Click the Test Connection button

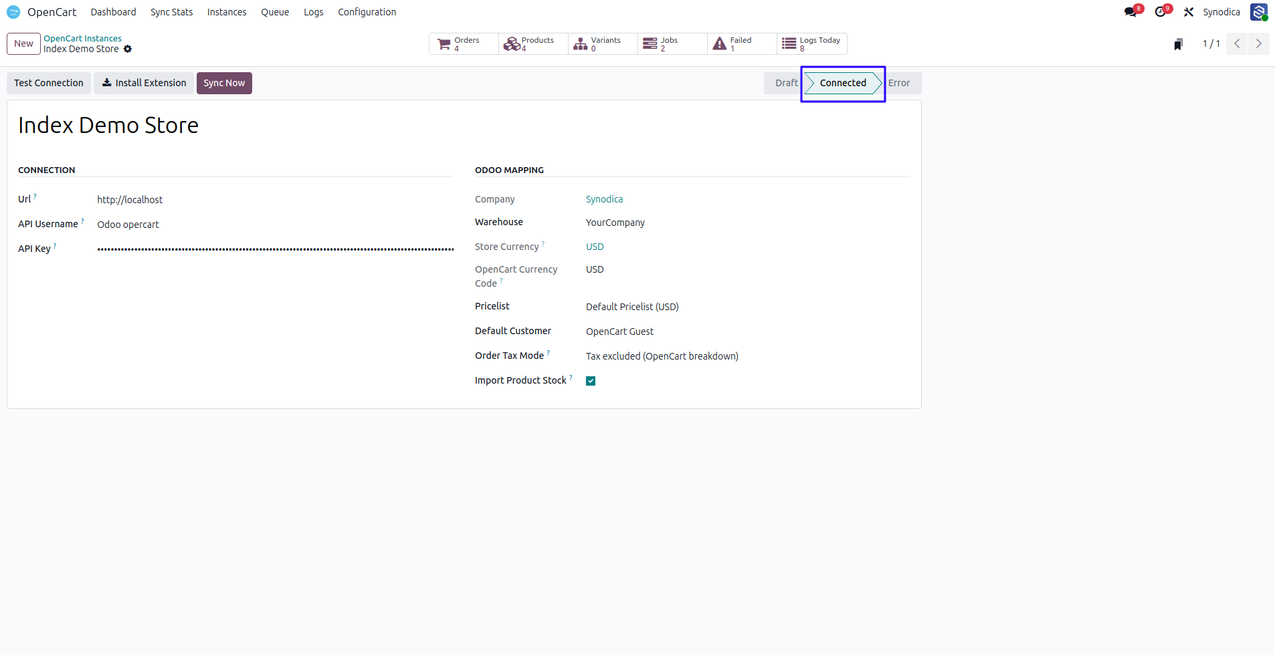[x=49, y=83]
